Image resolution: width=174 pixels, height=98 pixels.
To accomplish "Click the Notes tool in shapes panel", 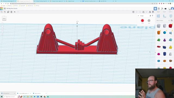I will 171,16.
